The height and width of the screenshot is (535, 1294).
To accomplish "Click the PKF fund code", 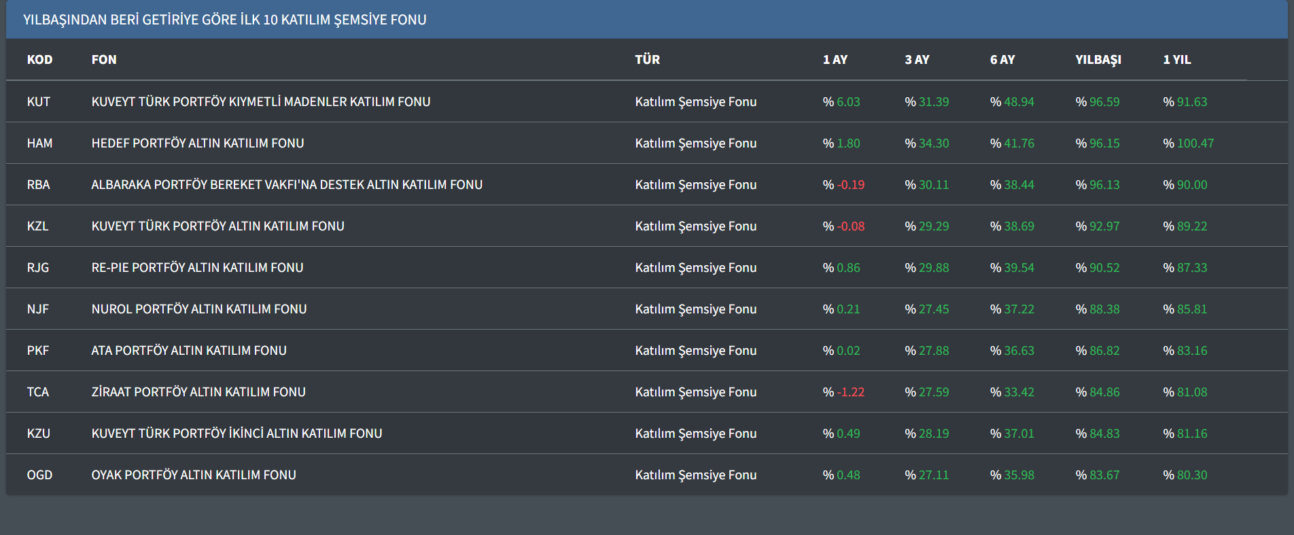I will pos(38,351).
